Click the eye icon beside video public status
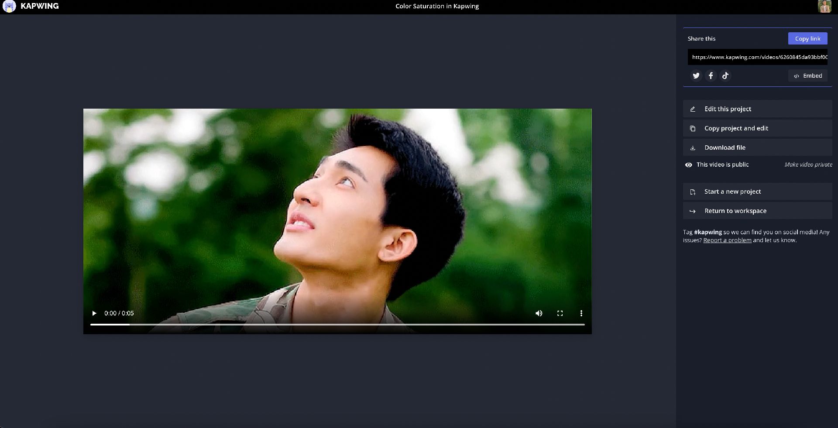This screenshot has width=838, height=428. (x=689, y=165)
